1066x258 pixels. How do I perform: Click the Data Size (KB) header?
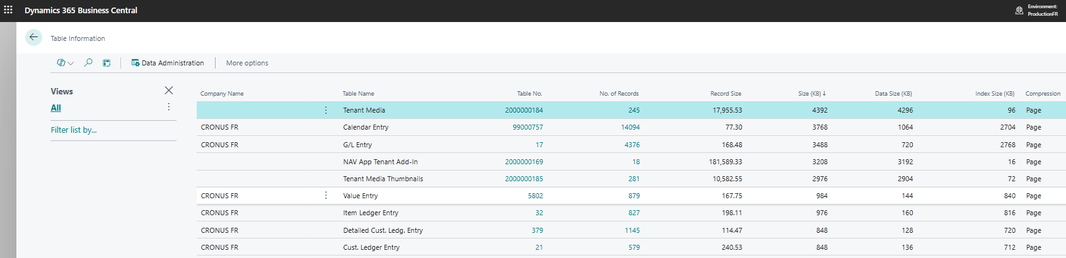tap(893, 94)
